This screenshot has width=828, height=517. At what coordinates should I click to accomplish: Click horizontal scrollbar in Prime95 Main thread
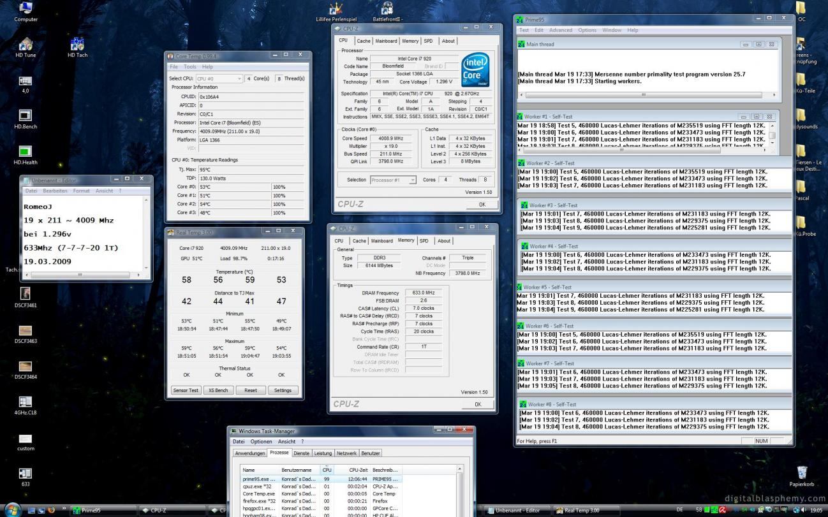647,95
